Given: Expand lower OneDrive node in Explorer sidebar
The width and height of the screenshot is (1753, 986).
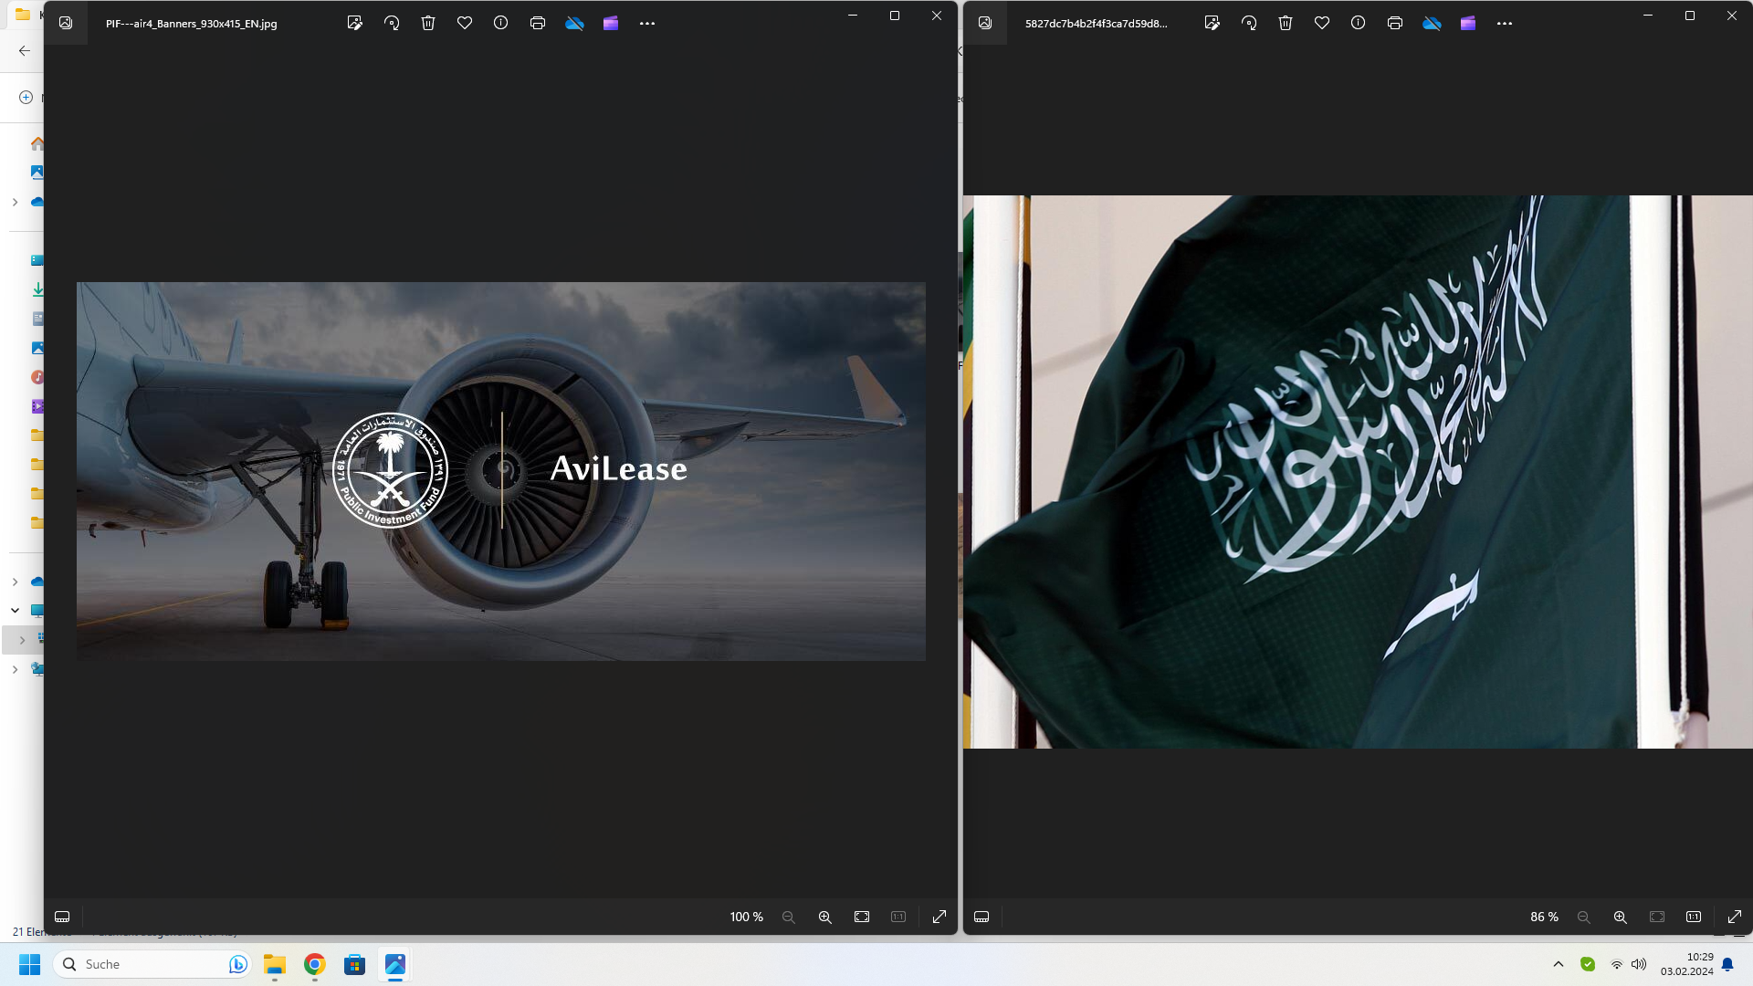Looking at the screenshot, I should point(15,582).
